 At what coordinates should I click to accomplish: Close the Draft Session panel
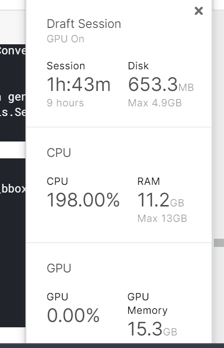click(x=199, y=11)
